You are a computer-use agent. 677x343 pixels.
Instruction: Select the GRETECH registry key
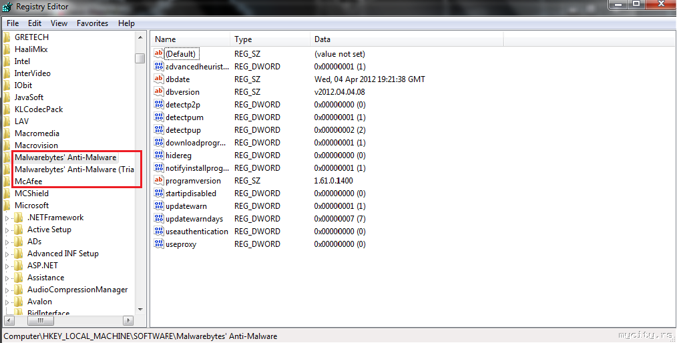tap(31, 37)
